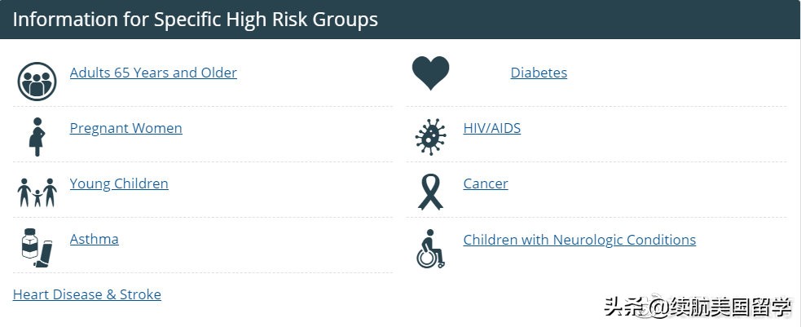Open the Heart Disease & Stroke link
The height and width of the screenshot is (327, 801).
coord(87,294)
